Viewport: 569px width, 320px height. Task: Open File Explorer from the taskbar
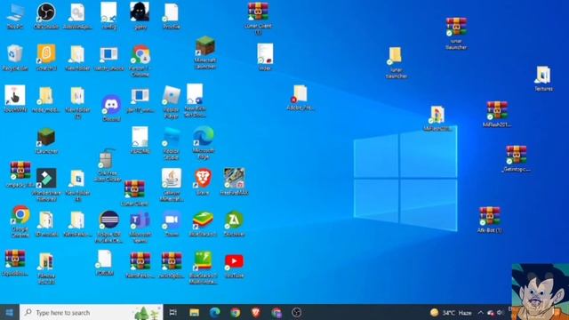click(194, 312)
